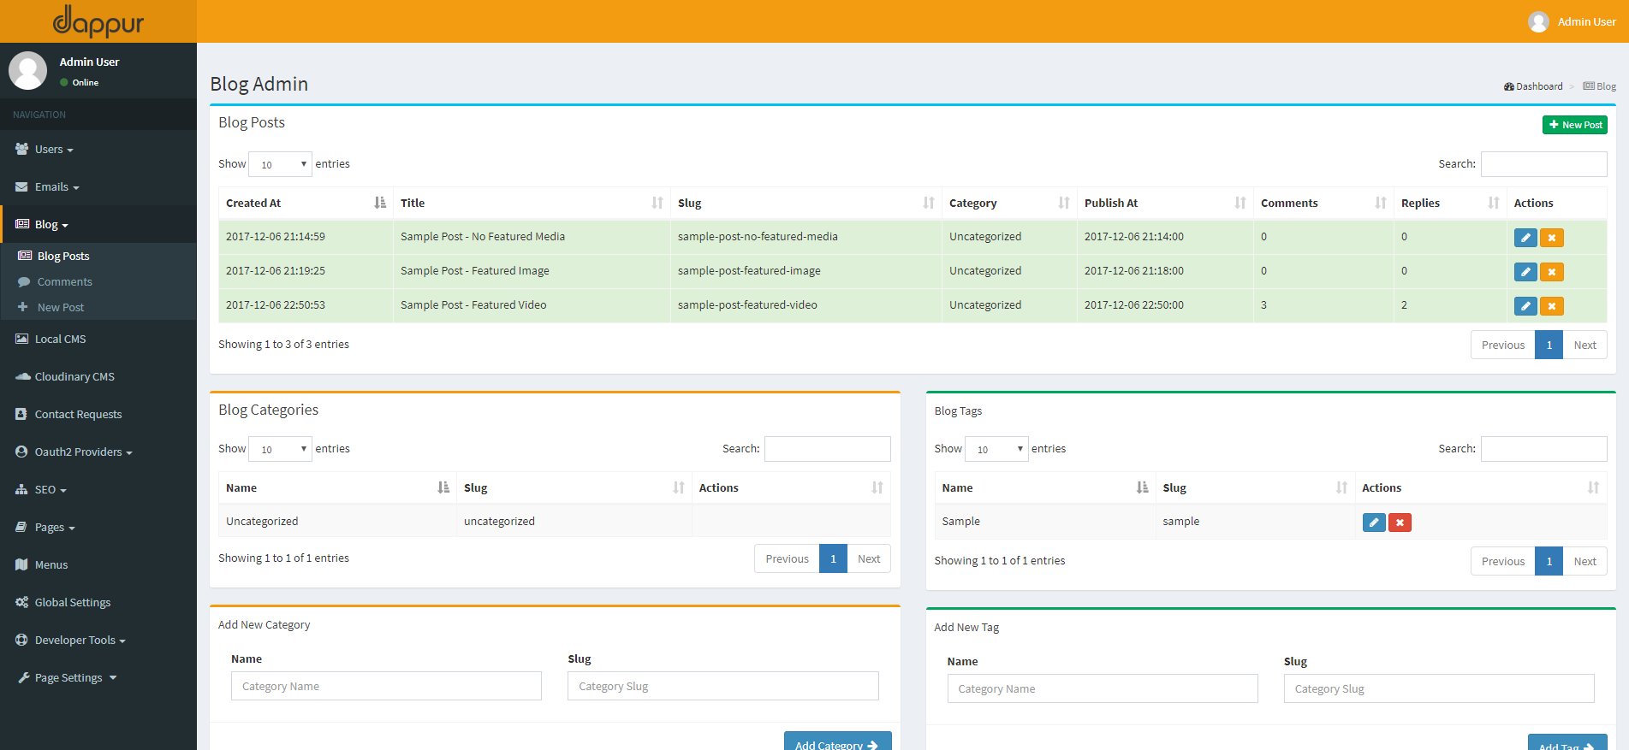The image size is (1629, 750).
Task: Delete the 'Sample Post - Featured Video' post
Action: pos(1551,306)
